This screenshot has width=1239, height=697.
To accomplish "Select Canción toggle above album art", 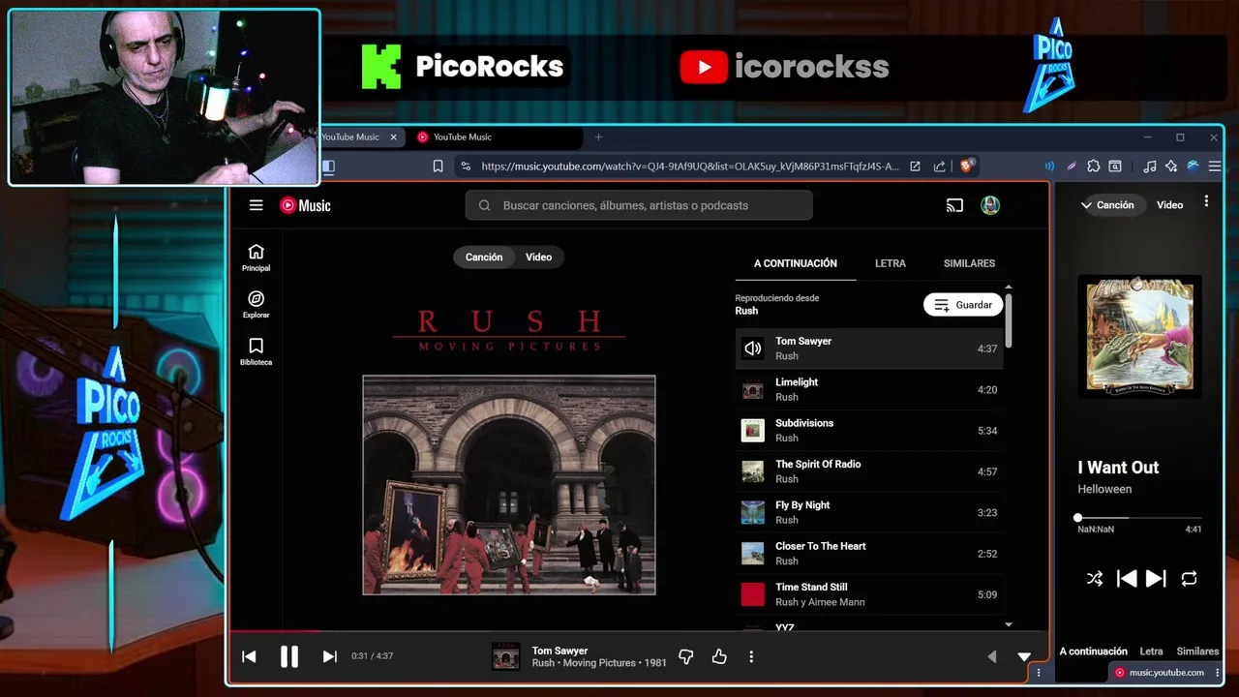I will point(484,258).
